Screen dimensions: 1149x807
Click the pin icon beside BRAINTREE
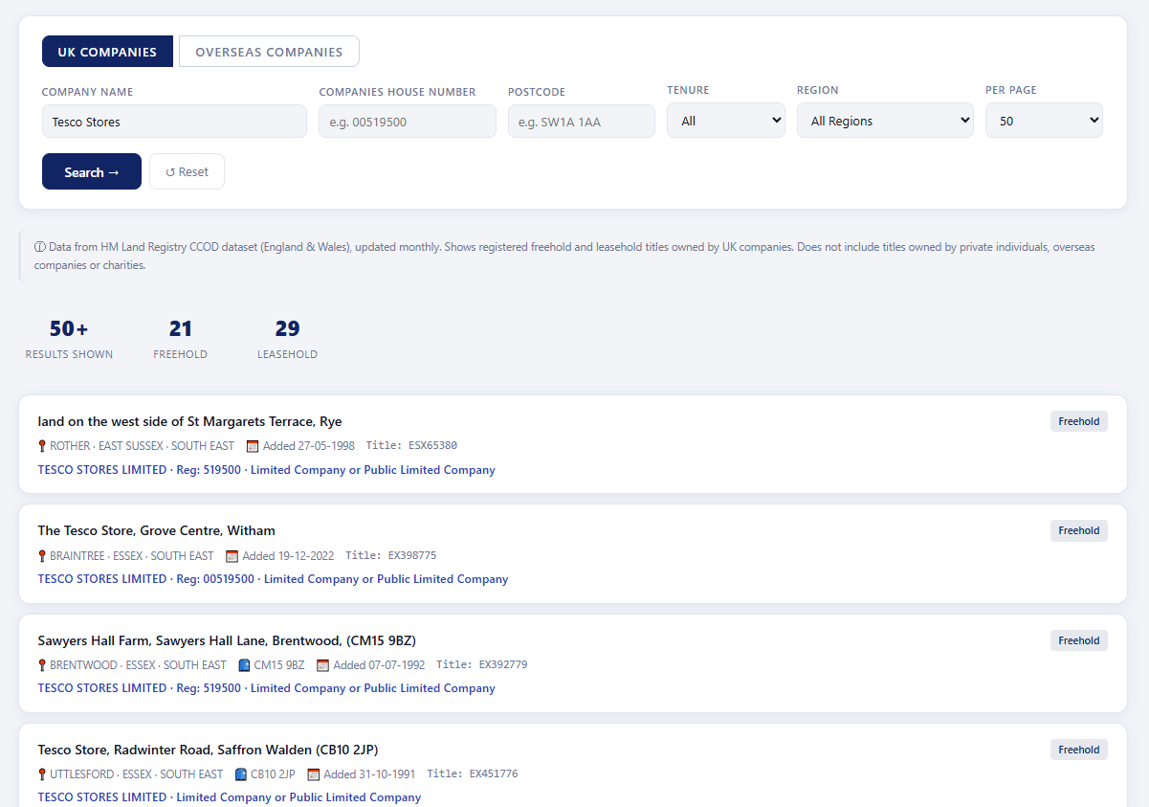point(42,556)
